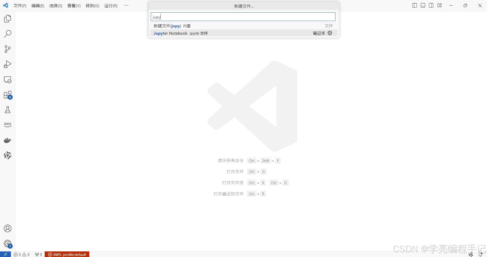Click the 打开文件夹 shortcut hint text

[233, 183]
